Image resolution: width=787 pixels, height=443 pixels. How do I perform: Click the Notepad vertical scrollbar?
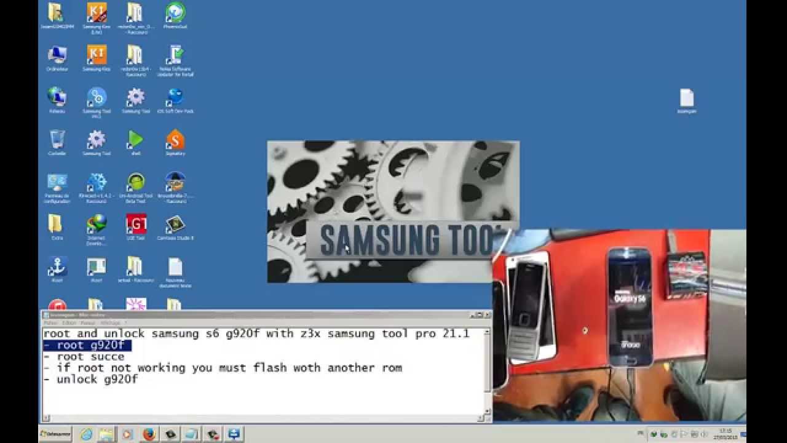click(x=488, y=371)
